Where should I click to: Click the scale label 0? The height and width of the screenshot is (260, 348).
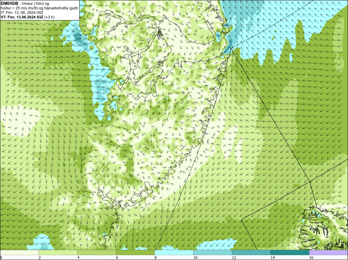pyautogui.click(x=1, y=258)
